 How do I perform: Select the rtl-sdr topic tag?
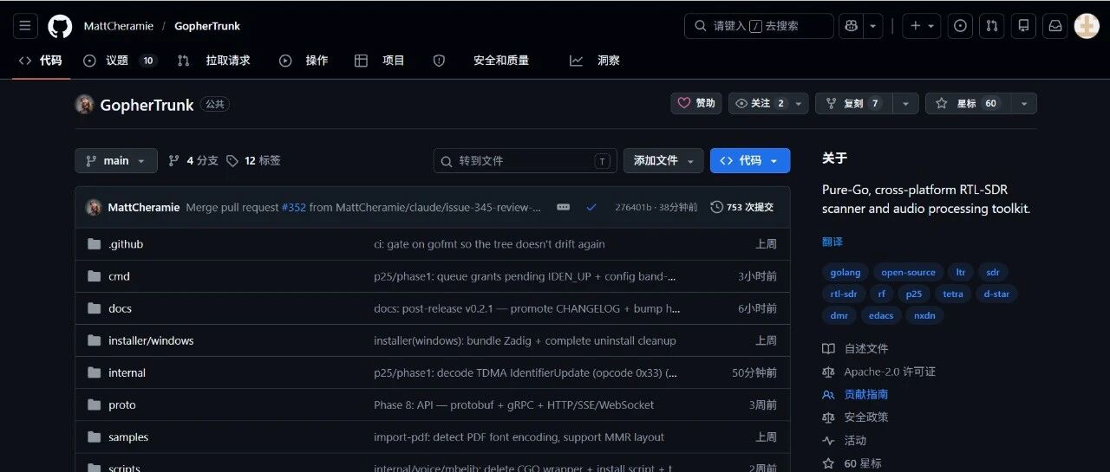click(x=844, y=294)
